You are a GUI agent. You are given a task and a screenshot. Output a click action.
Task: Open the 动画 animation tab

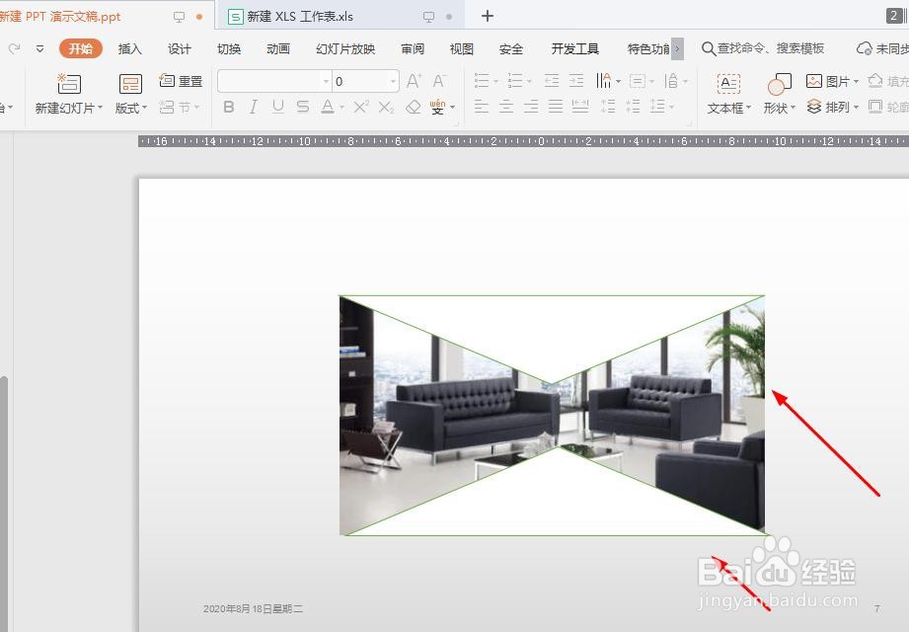(x=278, y=48)
